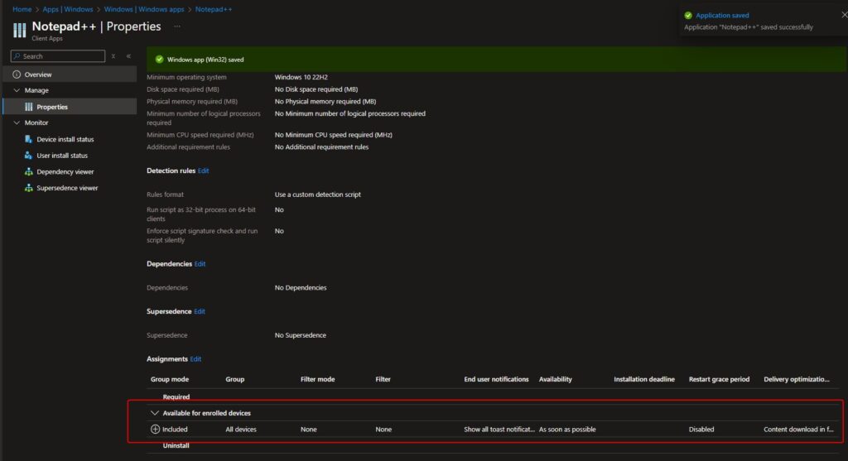
Task: Open the Overview page
Action: click(70, 74)
